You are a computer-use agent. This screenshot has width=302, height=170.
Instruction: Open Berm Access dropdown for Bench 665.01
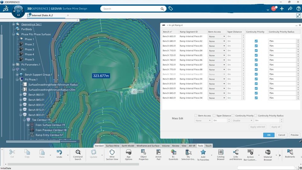[x=217, y=37]
